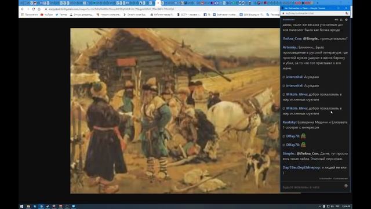Screen dimensions: 371x209
Task: Select the username Лейла_Сон in chat
Action: click(x=292, y=39)
